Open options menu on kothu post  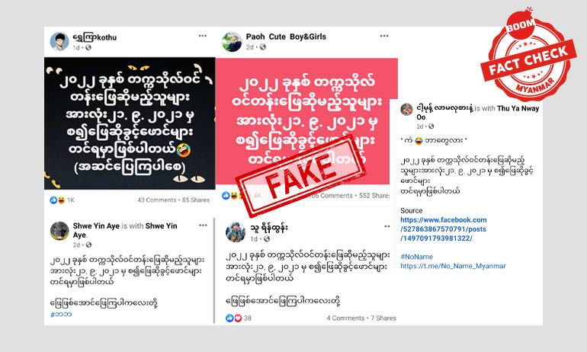tap(203, 36)
